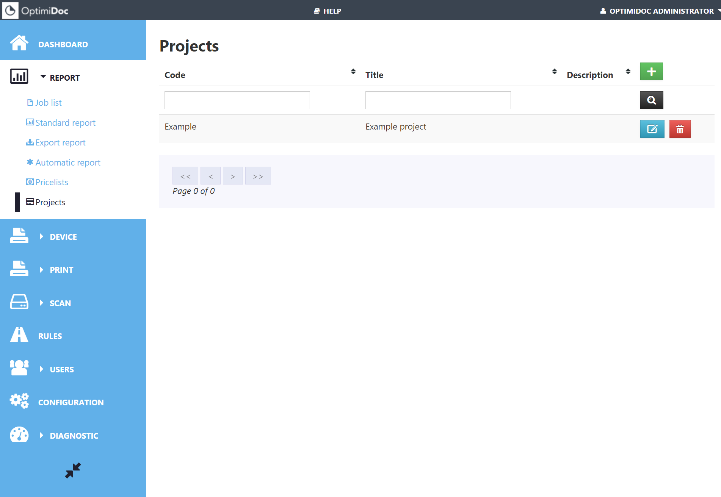Go to Pricelists in the sidebar

point(52,182)
